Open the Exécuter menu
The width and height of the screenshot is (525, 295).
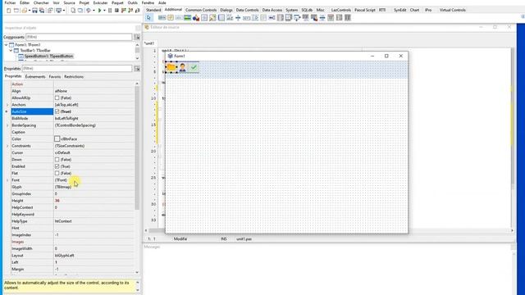click(x=100, y=2)
